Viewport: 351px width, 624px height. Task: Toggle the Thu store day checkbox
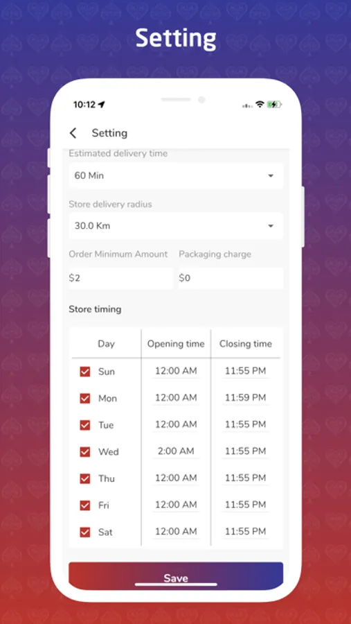coord(85,478)
